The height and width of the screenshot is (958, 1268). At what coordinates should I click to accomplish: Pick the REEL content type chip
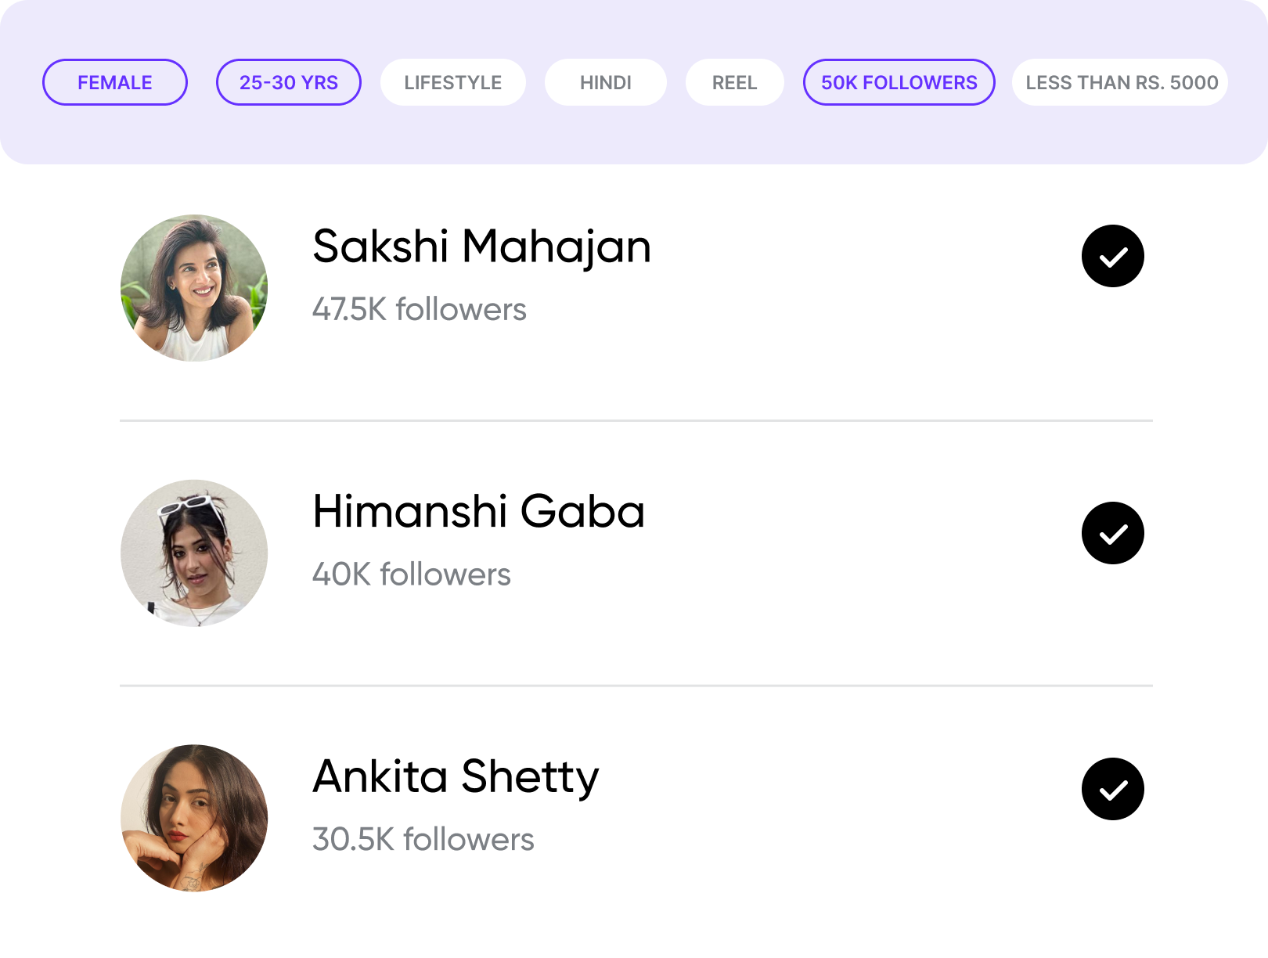[734, 82]
